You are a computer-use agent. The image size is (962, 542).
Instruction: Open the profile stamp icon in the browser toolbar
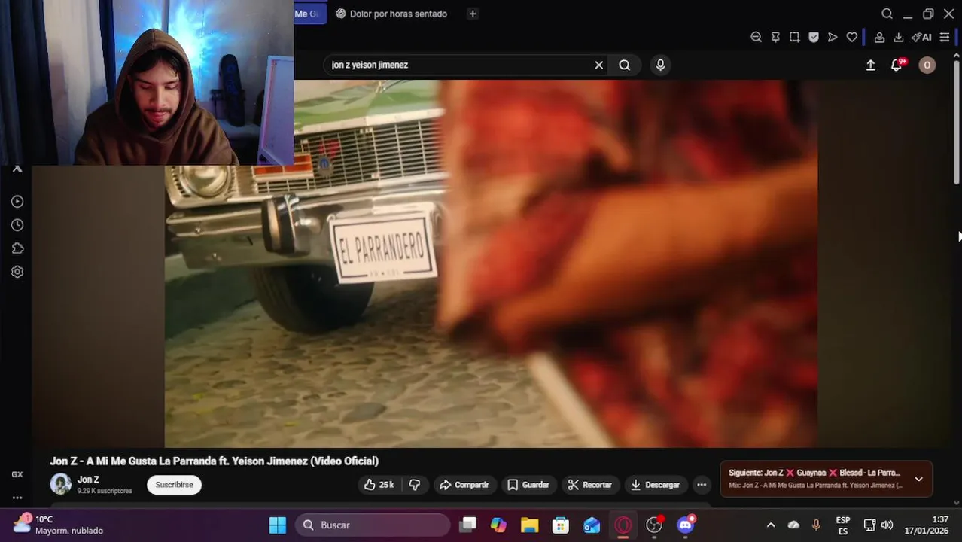(x=879, y=37)
